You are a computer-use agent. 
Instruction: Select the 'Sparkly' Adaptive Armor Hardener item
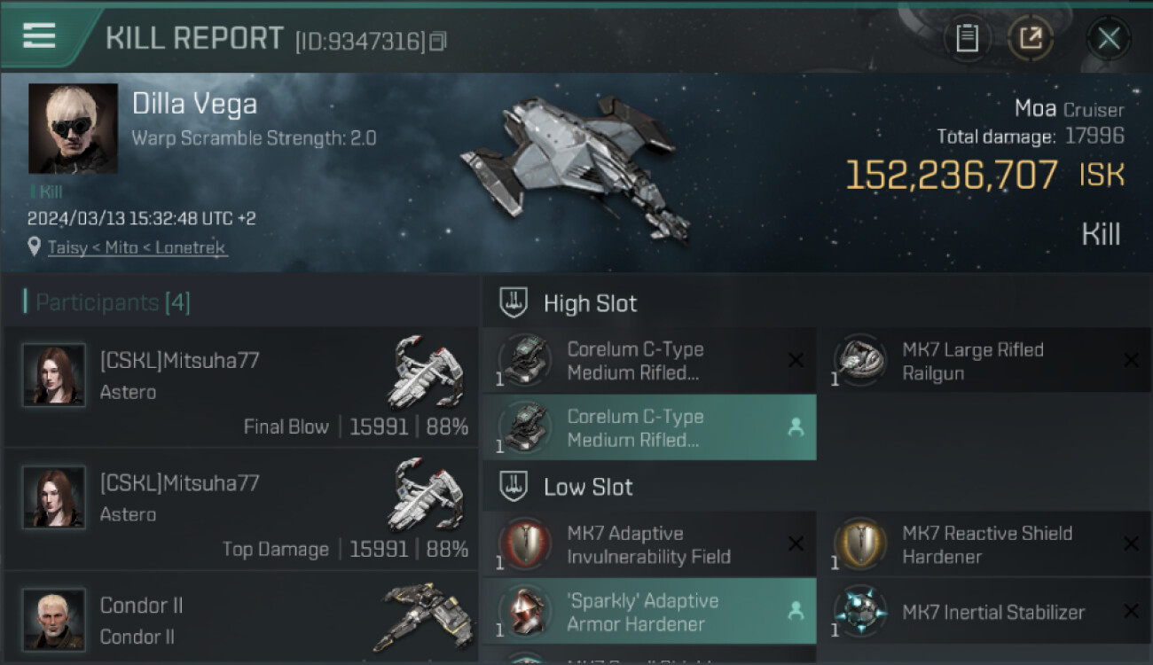point(649,612)
